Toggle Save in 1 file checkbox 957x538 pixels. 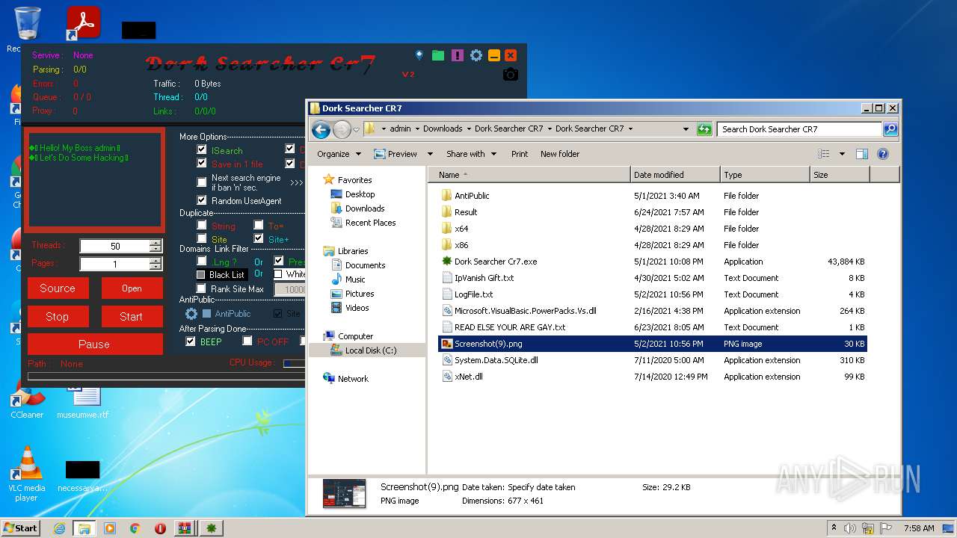click(x=202, y=163)
